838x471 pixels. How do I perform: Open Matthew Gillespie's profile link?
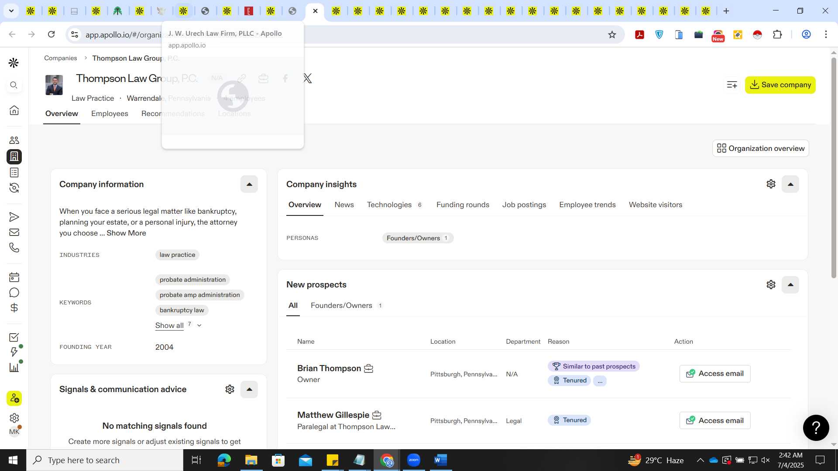(333, 415)
